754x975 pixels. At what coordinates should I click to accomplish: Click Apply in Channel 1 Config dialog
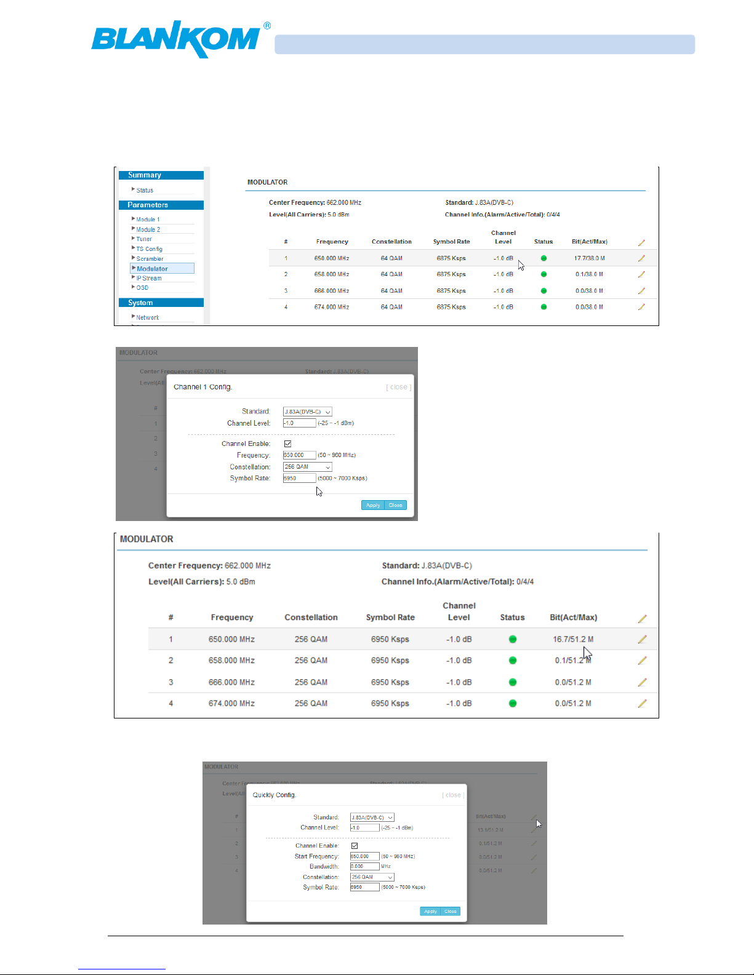click(x=373, y=505)
